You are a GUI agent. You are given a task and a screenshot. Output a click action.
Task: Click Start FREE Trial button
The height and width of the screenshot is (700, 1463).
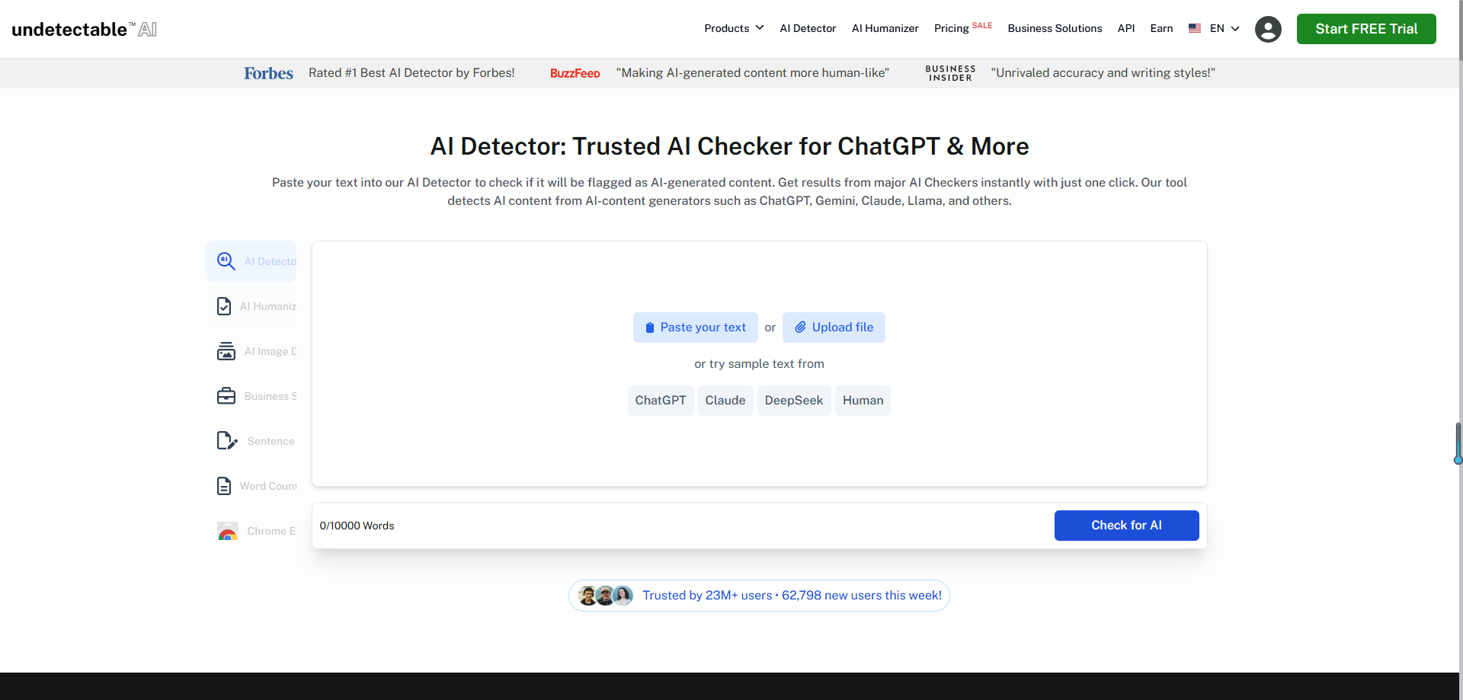1366,29
